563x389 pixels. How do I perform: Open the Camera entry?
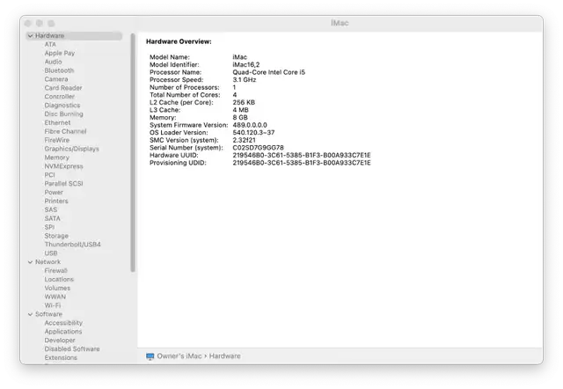[x=56, y=79]
